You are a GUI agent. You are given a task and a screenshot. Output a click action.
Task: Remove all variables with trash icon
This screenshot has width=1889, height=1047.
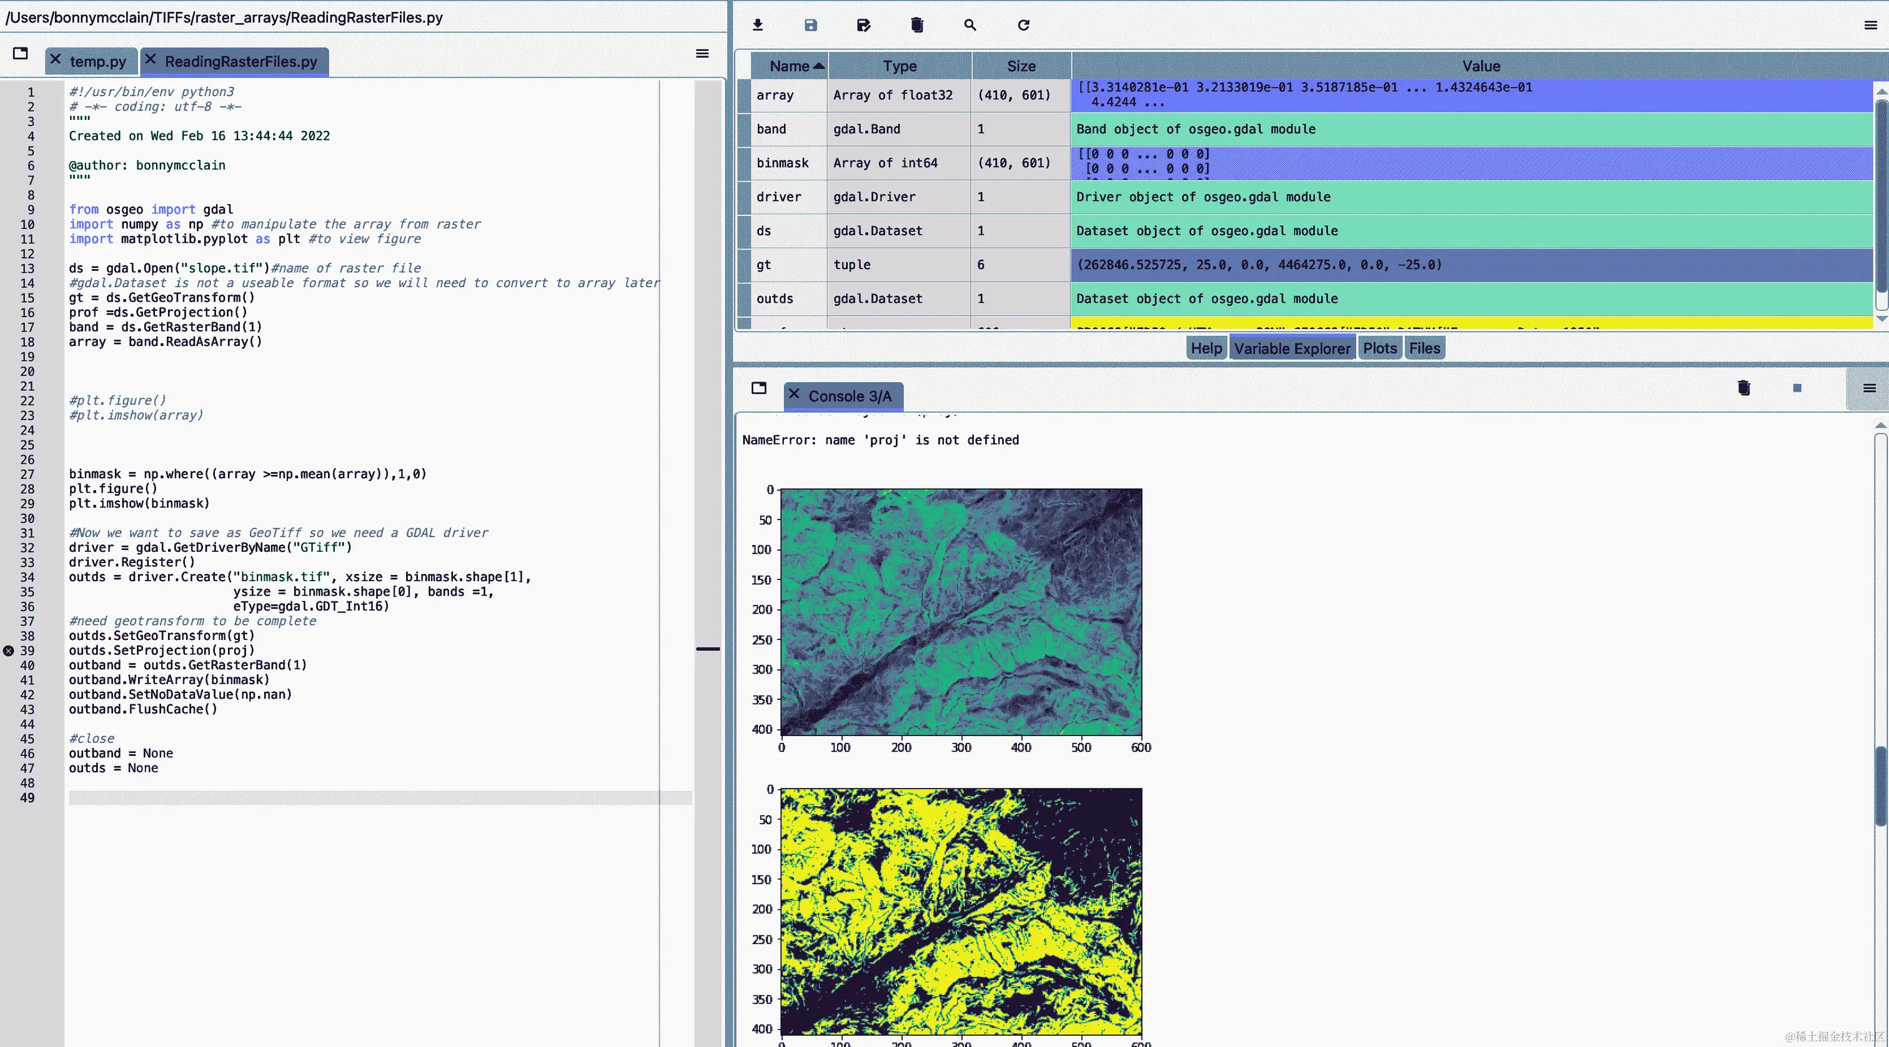tap(916, 25)
